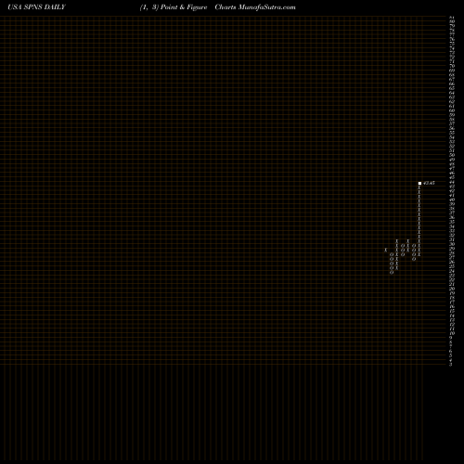Click the 'USA SPNS DAILY' chart title
Image resolution: width=464 pixels, height=464 pixels.
36,7
